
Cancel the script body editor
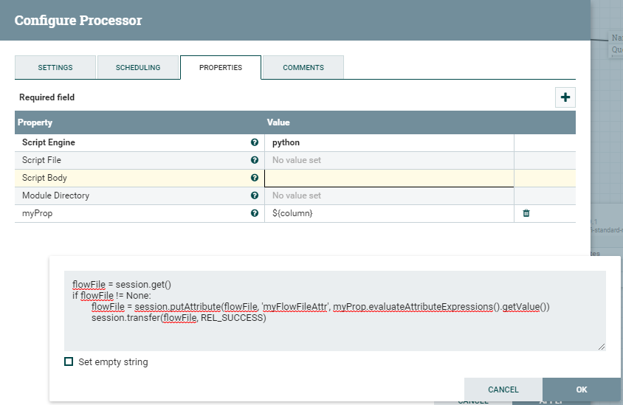pyautogui.click(x=503, y=390)
